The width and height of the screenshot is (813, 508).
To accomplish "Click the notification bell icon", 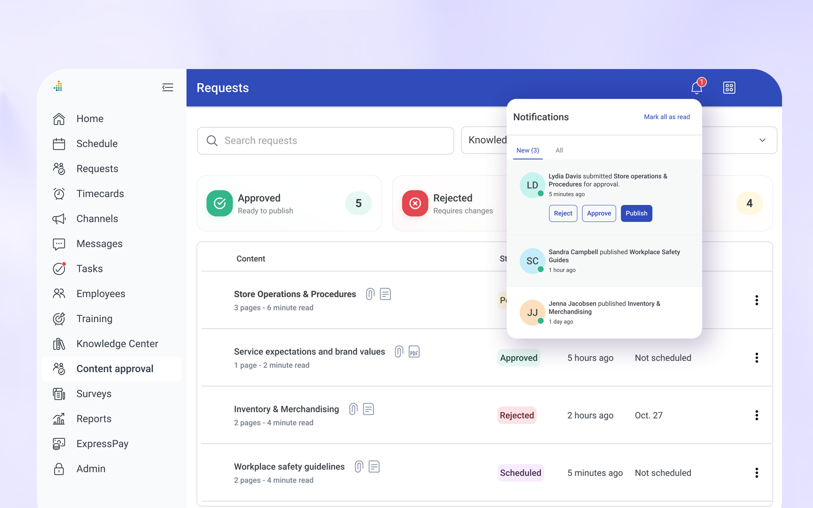I will coord(696,87).
